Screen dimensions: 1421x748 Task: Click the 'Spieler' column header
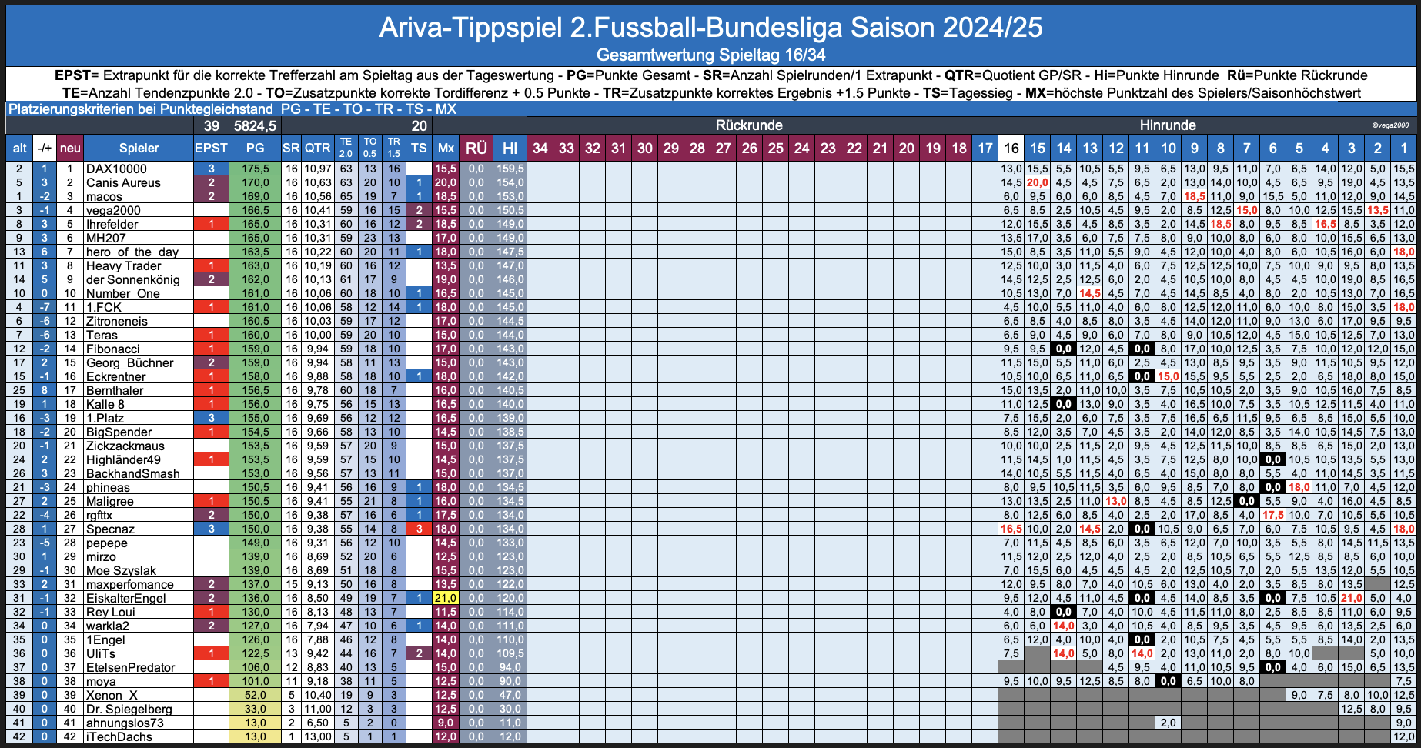coord(139,149)
